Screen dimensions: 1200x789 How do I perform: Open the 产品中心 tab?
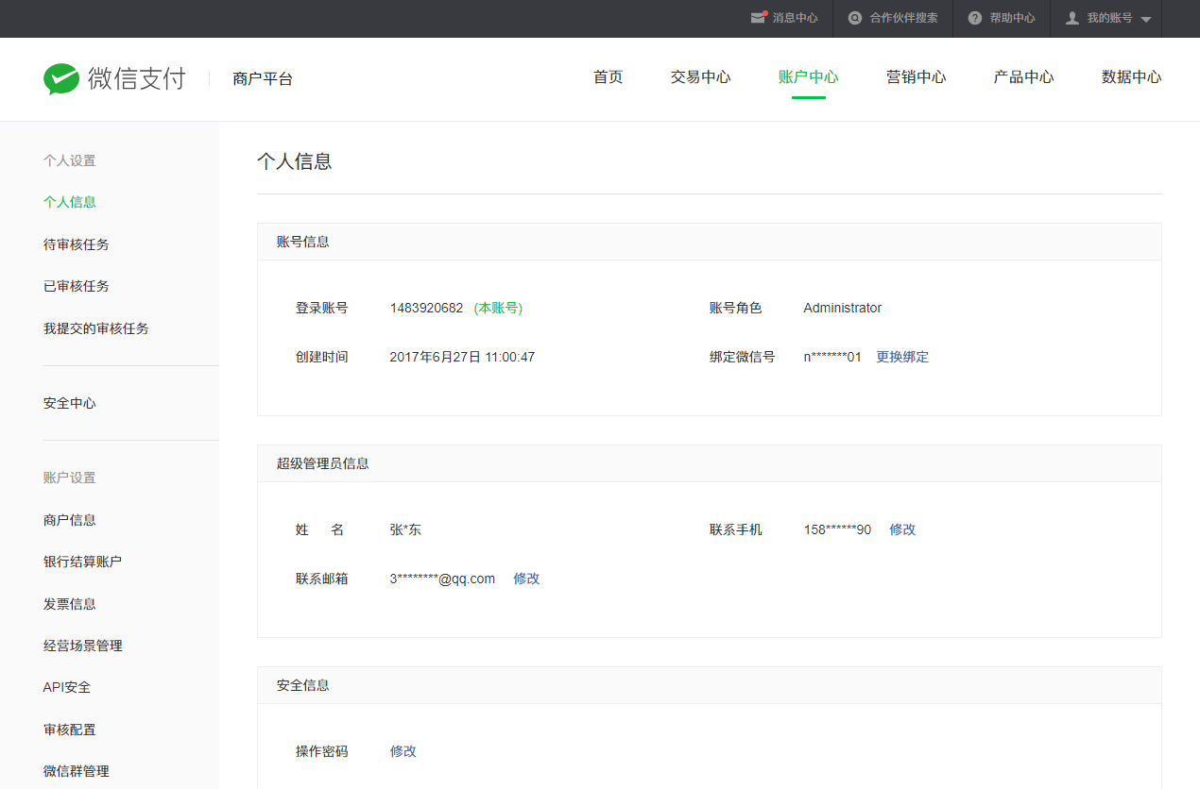pyautogui.click(x=1024, y=77)
